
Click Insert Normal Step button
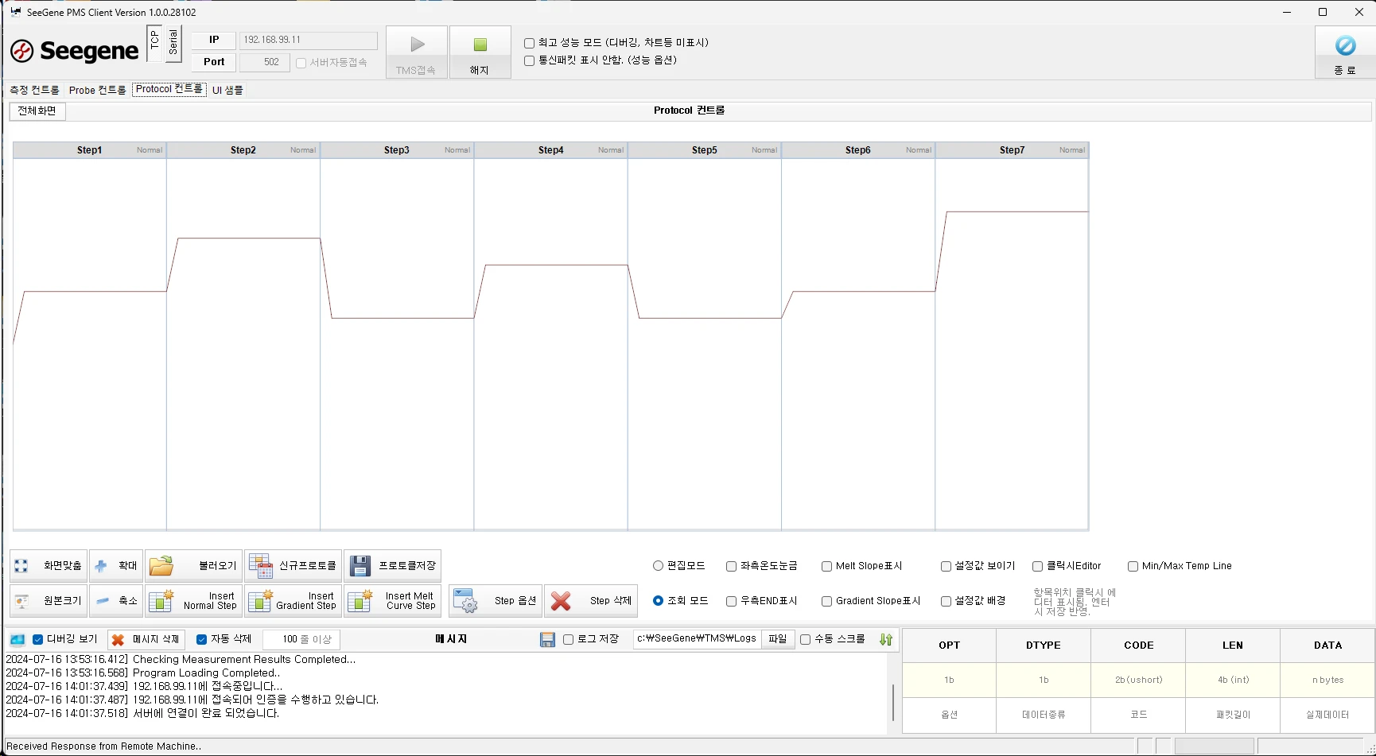tap(193, 601)
